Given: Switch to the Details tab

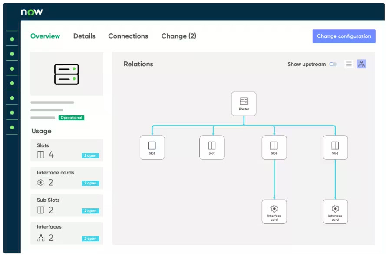Looking at the screenshot, I should point(84,36).
